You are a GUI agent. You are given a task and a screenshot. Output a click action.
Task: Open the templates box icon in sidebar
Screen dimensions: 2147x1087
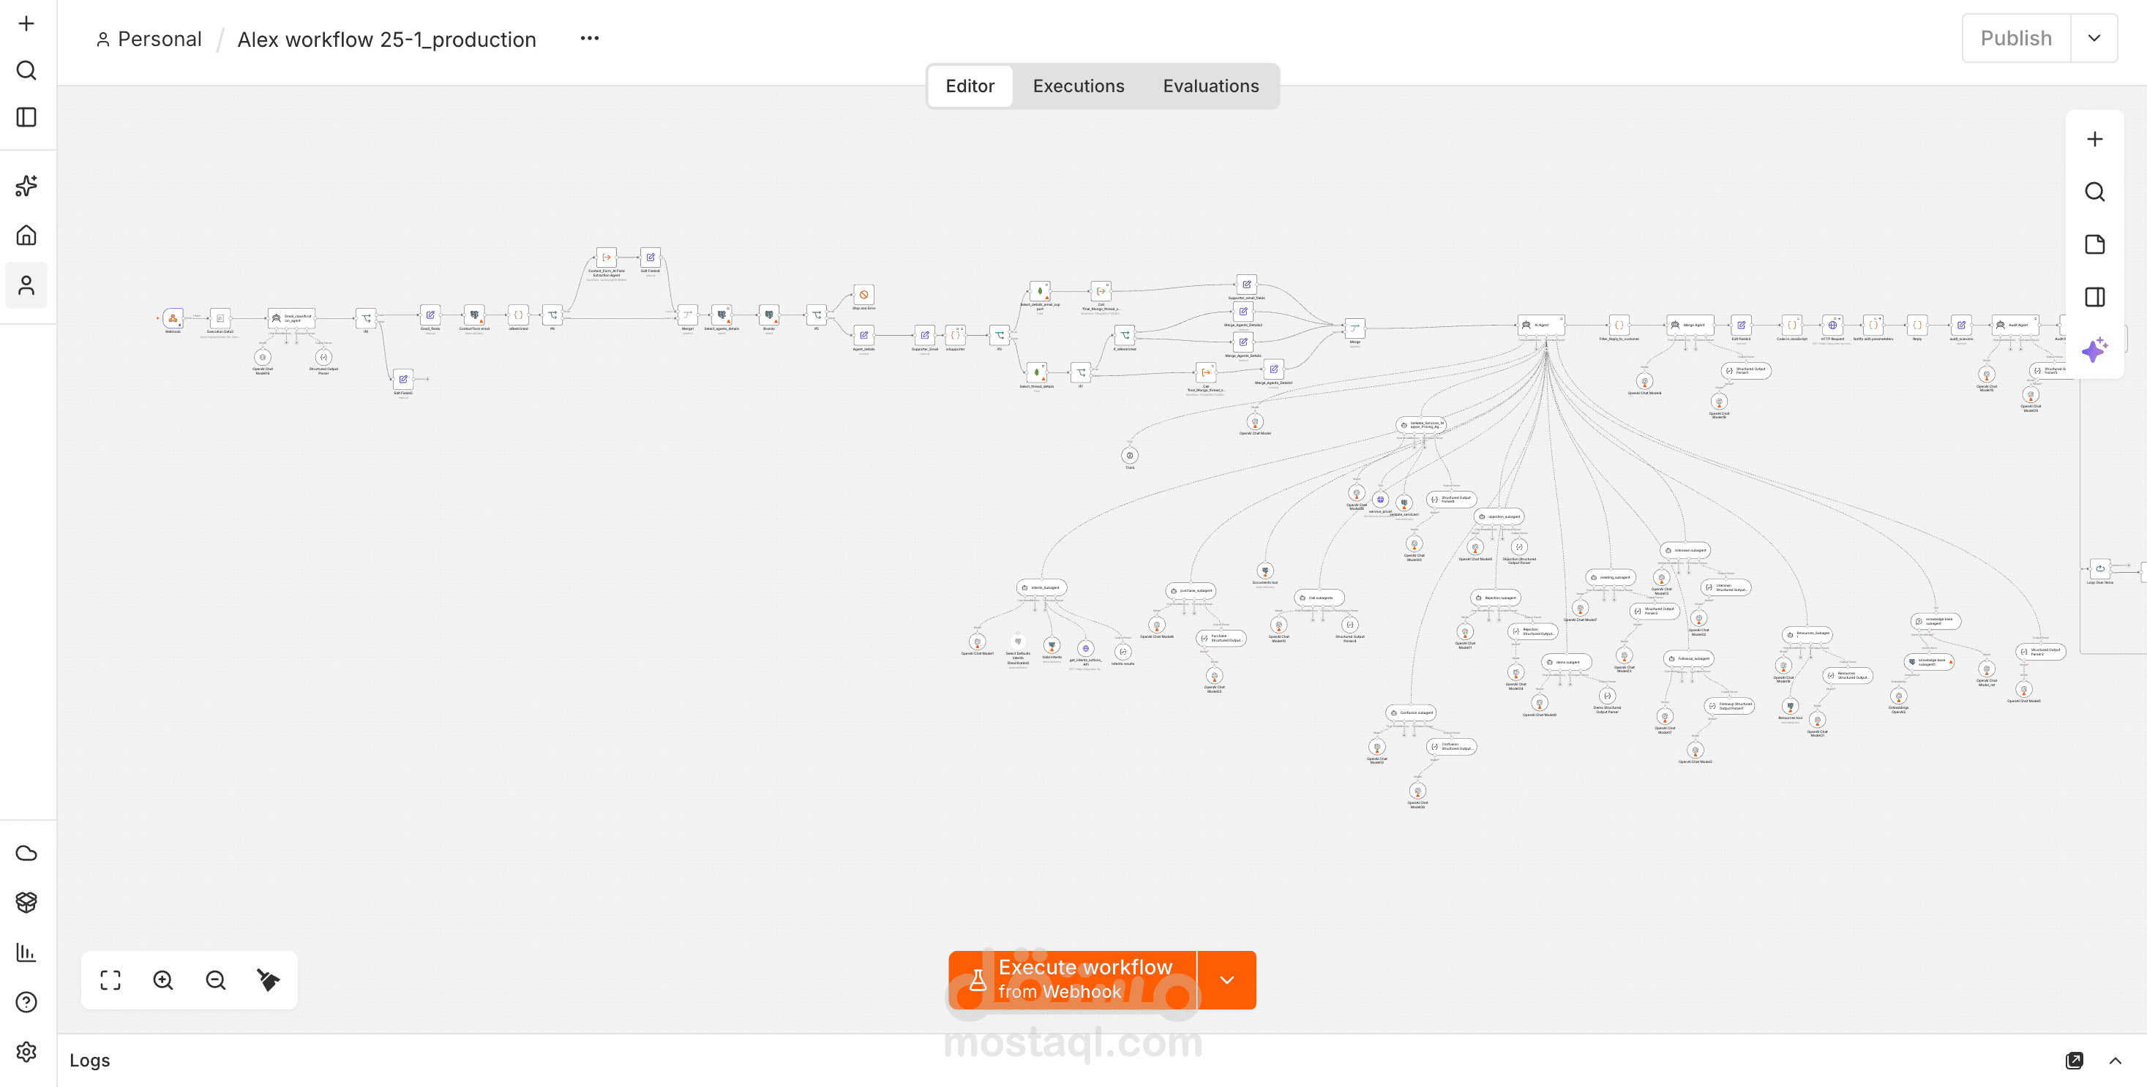coord(26,902)
